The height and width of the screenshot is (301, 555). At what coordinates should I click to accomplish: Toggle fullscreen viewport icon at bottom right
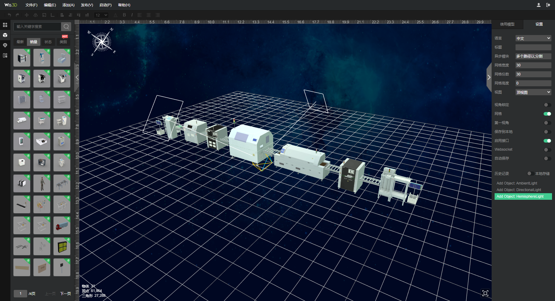click(x=485, y=293)
